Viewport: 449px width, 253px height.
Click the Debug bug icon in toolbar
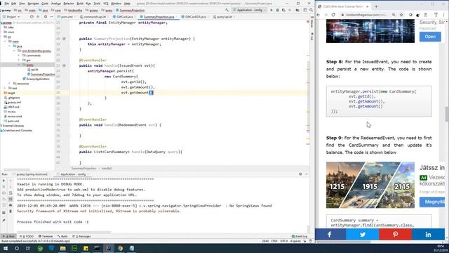pyautogui.click(x=278, y=10)
